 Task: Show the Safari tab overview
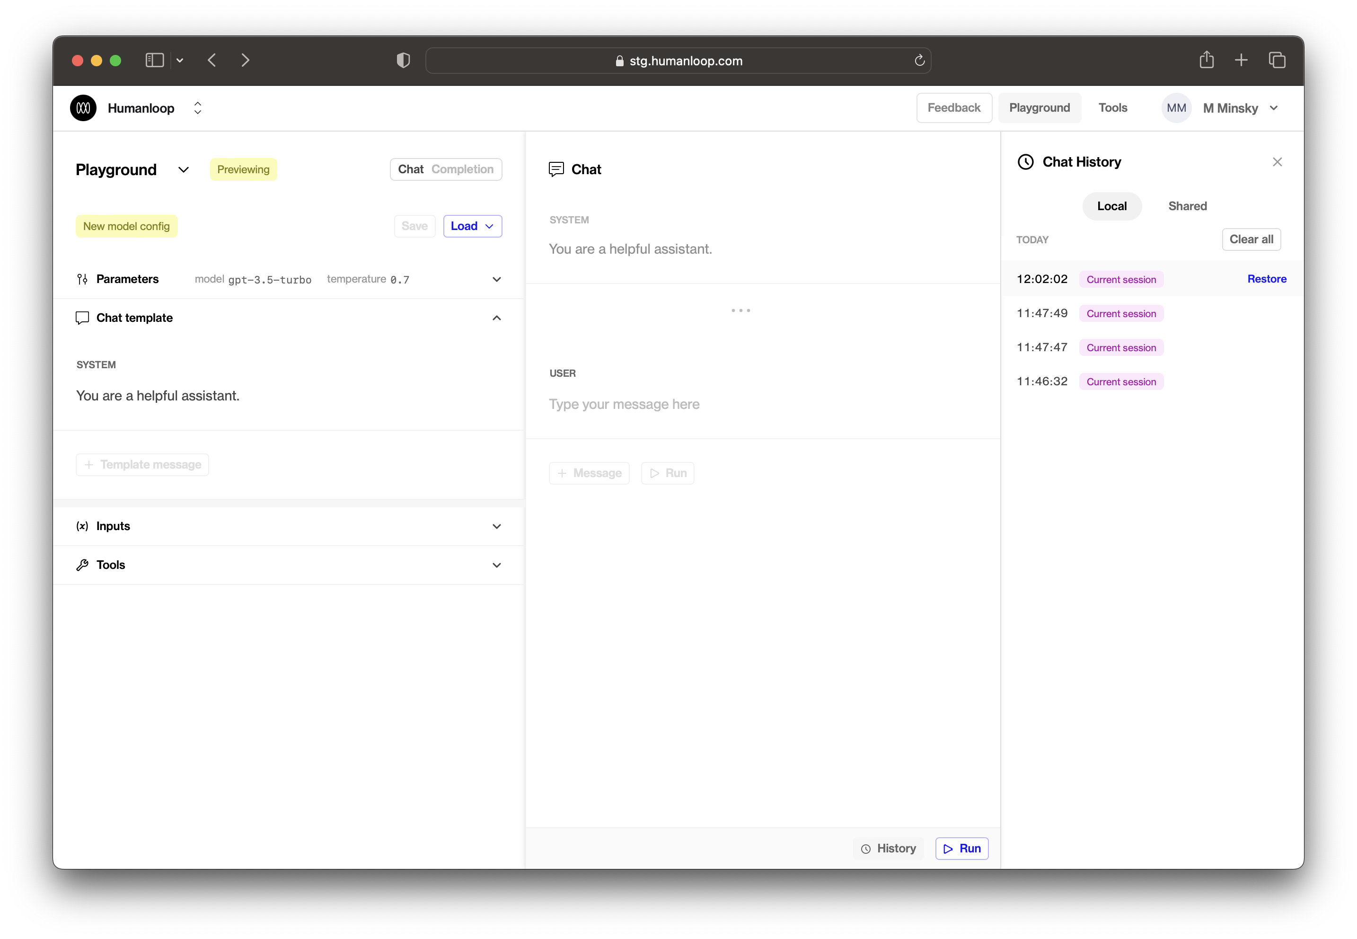[x=1277, y=61]
